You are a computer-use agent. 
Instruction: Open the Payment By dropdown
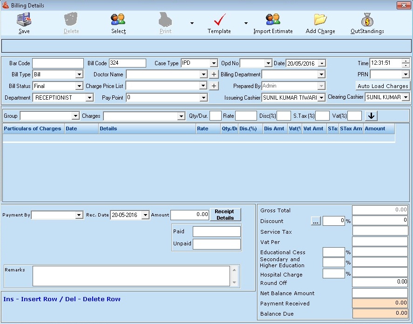coord(78,215)
